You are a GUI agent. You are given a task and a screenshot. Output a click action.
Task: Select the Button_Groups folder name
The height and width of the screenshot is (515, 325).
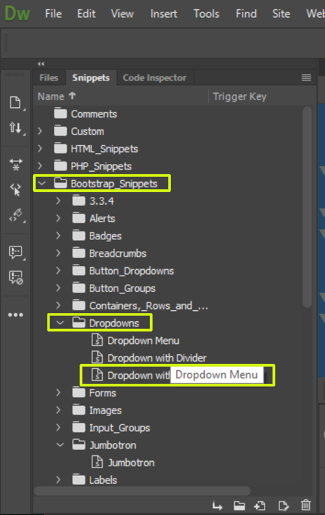click(x=122, y=288)
